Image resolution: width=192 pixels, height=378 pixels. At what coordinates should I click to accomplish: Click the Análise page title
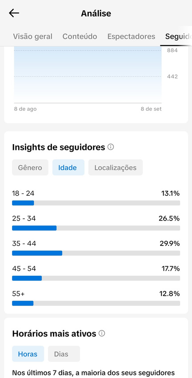tap(96, 13)
